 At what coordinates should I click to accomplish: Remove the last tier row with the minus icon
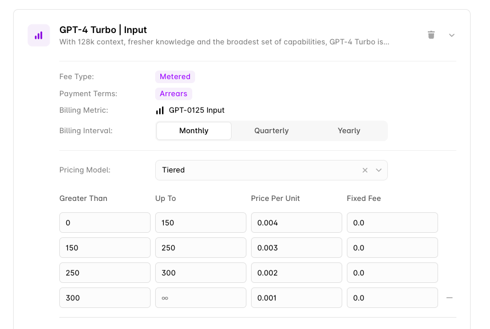click(x=449, y=297)
